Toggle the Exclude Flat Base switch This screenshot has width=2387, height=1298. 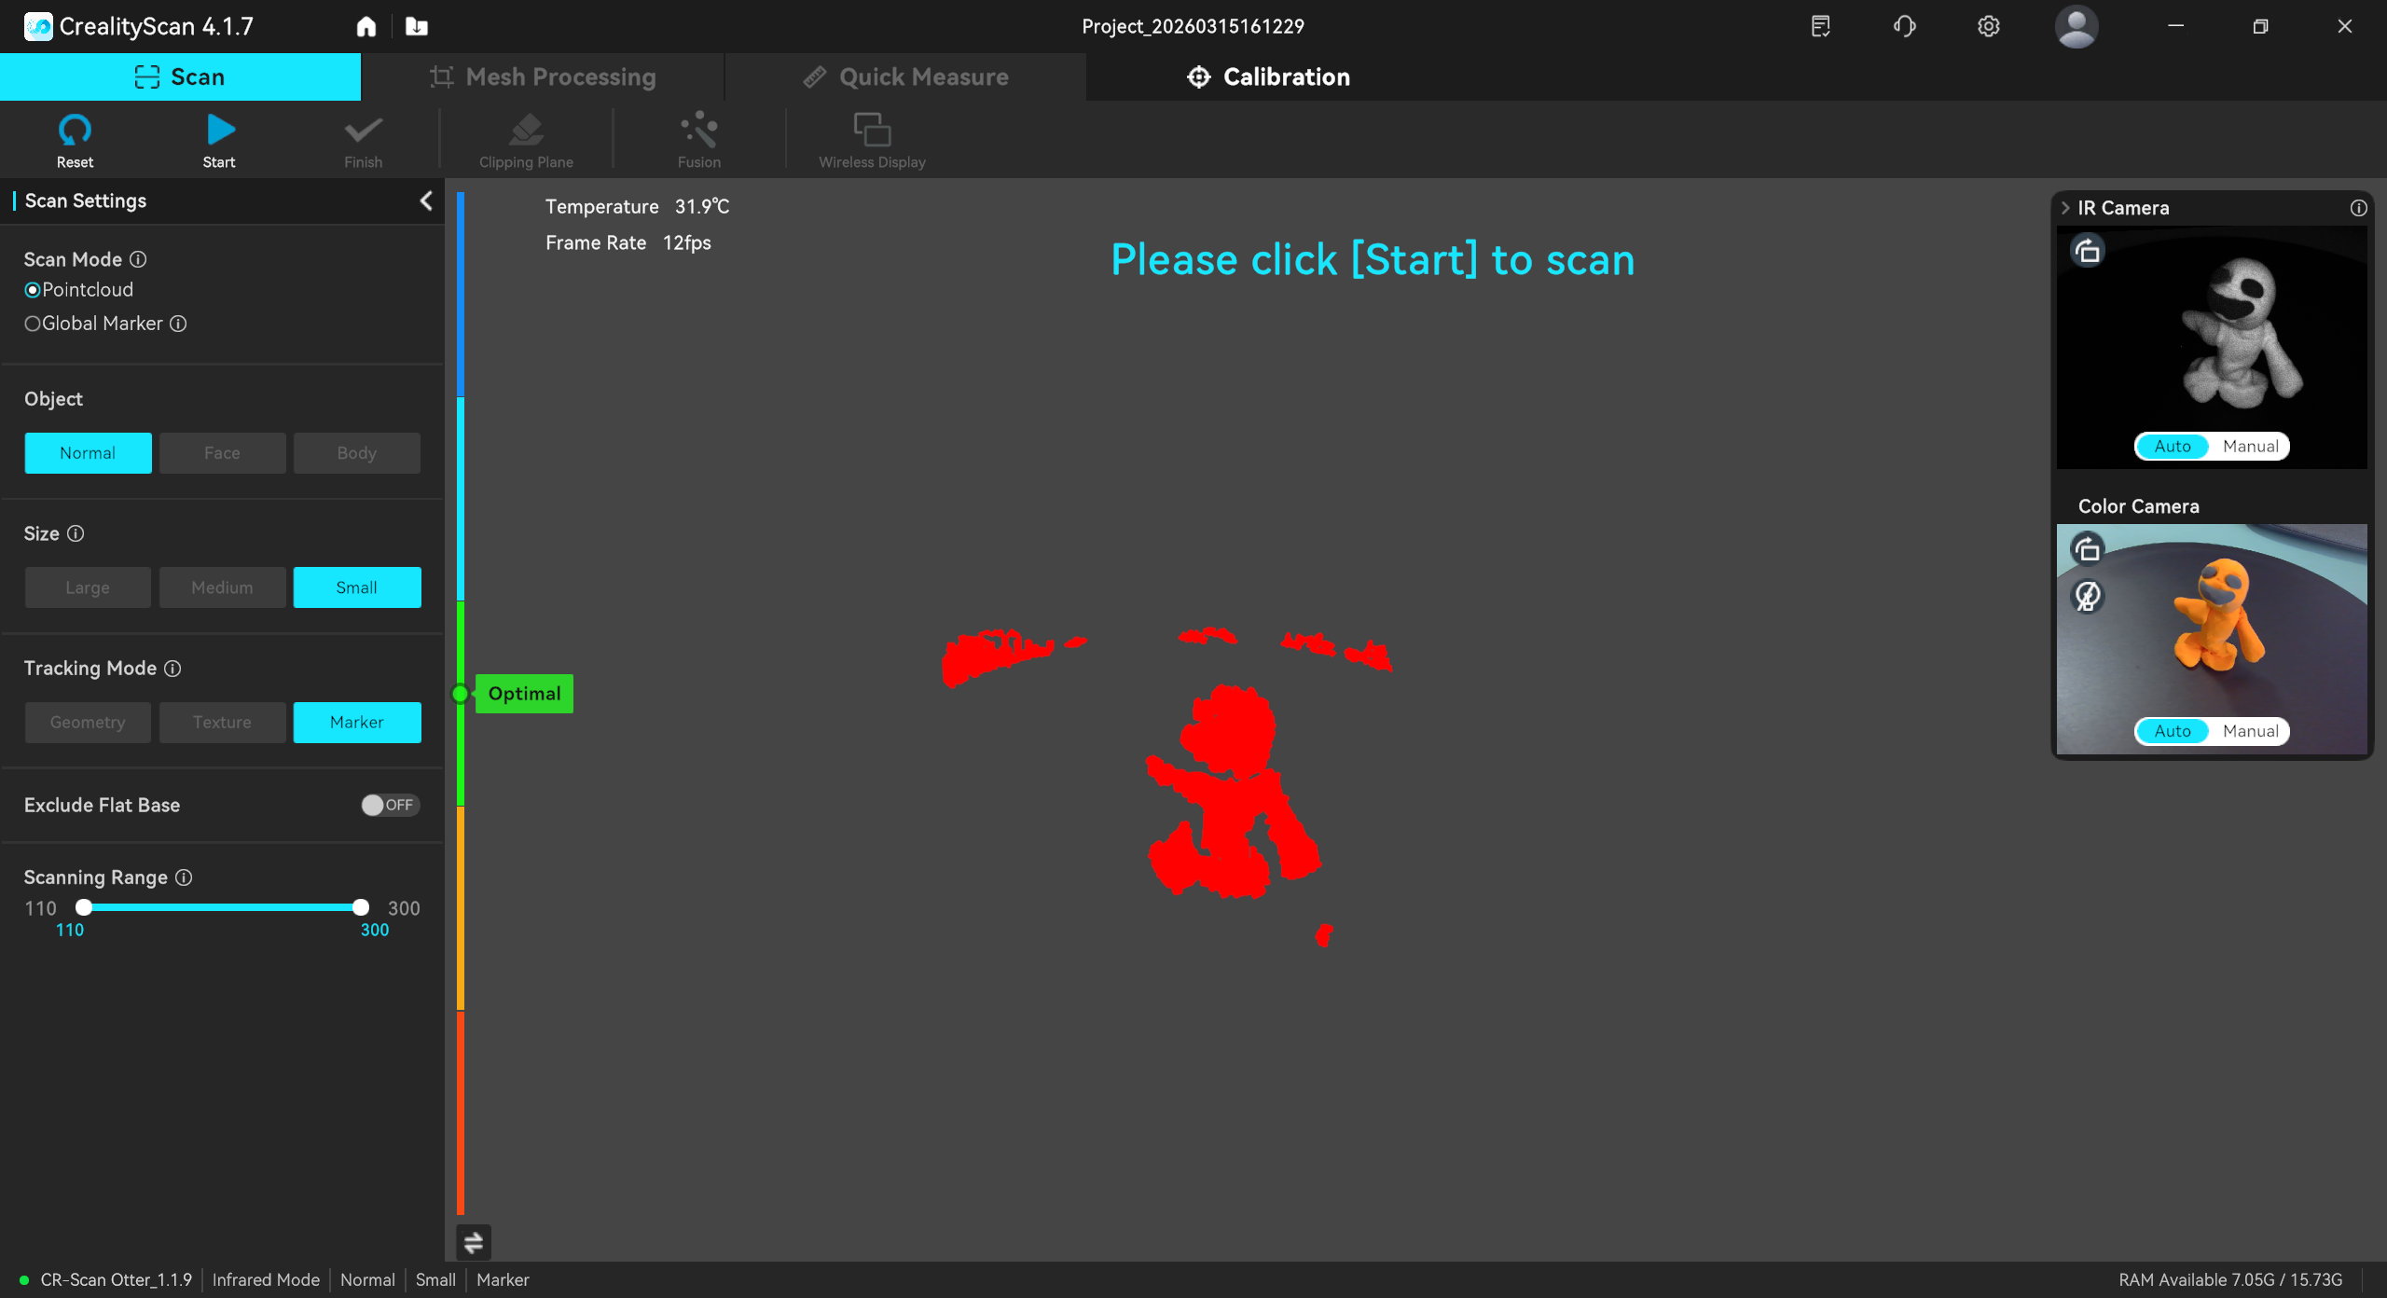tap(390, 805)
